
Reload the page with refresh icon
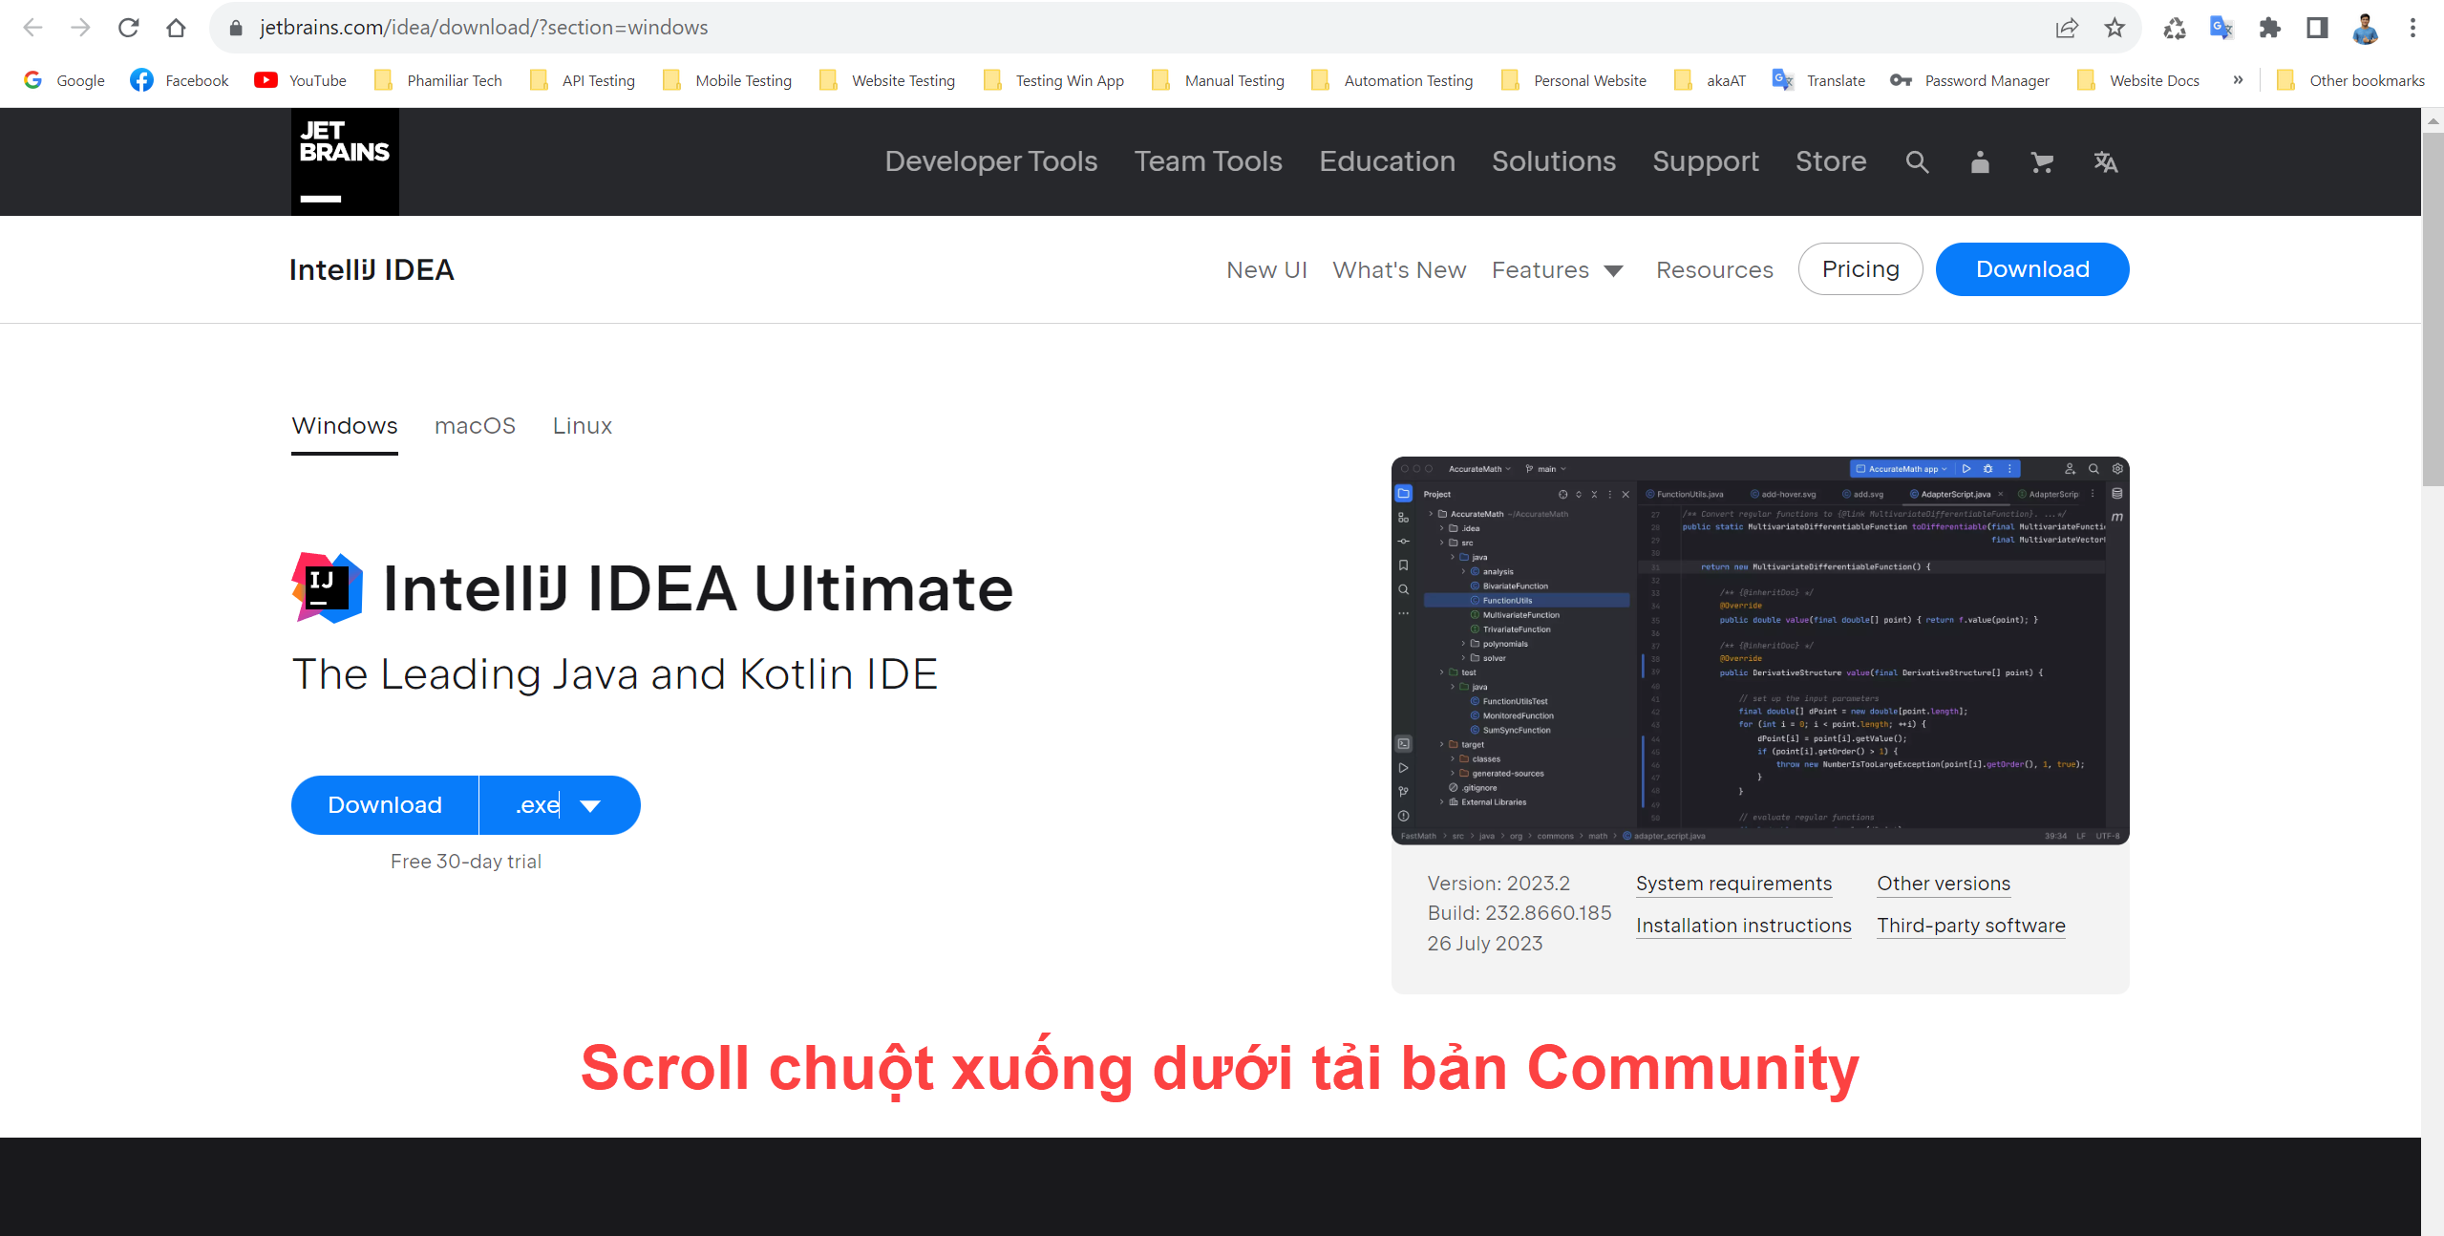(x=128, y=28)
